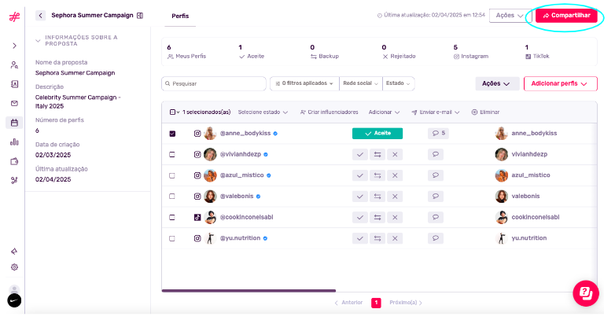
Task: Click the Nike account avatar
Action: tap(14, 301)
